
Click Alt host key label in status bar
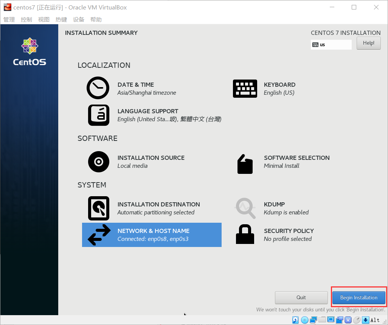pyautogui.click(x=375, y=320)
